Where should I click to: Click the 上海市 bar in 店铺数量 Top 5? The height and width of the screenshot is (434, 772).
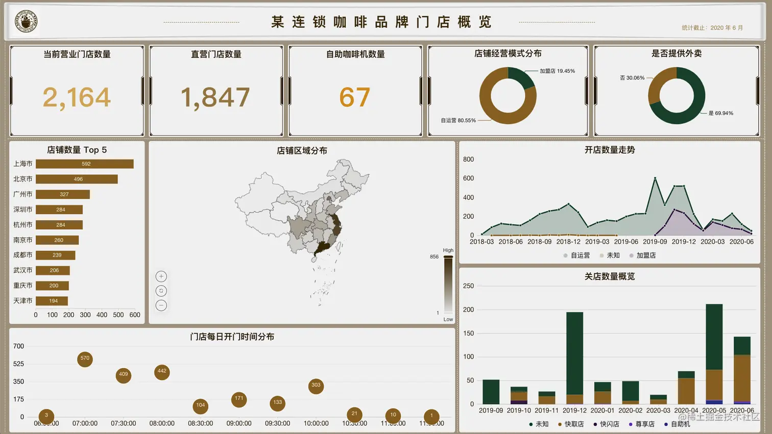tap(85, 164)
